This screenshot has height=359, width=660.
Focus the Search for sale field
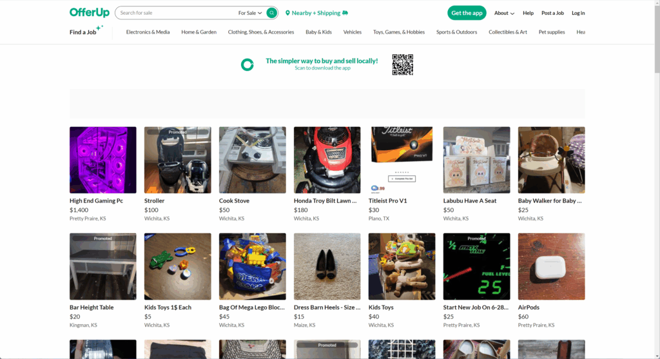pyautogui.click(x=177, y=13)
